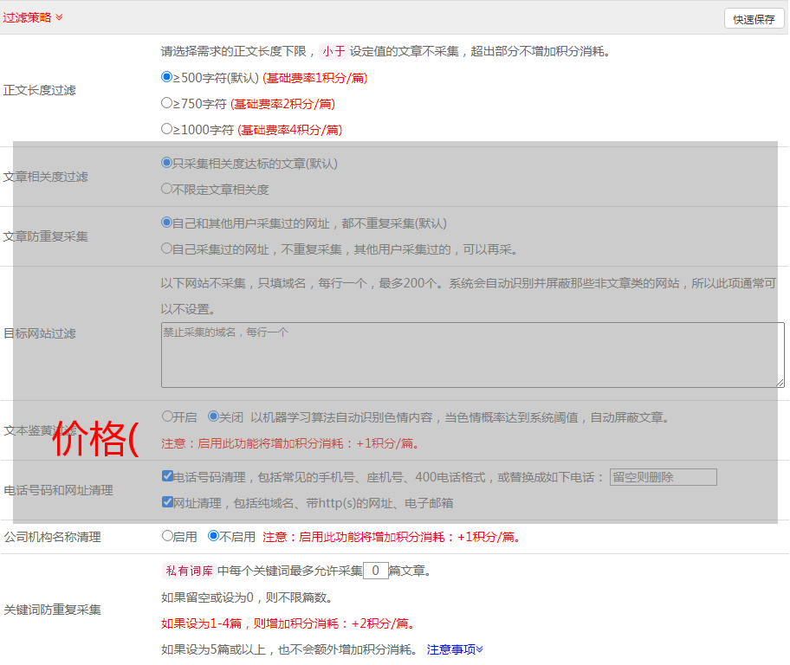Viewport: 790px width, 665px height.
Task: Click the 留空则删除 replacement phone field
Action: (x=663, y=477)
